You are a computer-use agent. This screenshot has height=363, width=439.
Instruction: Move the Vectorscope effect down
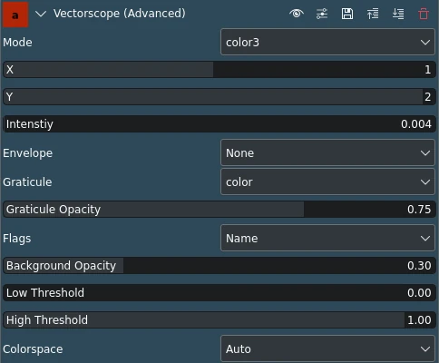pos(398,14)
